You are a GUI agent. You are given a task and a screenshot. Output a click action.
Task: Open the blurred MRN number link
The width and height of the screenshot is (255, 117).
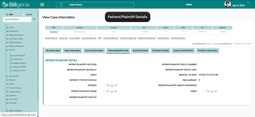pos(54,32)
